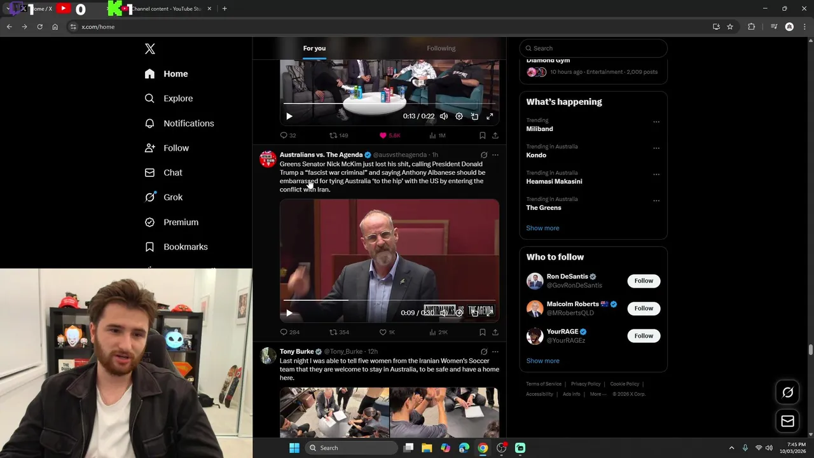Open Explore in the sidebar
The height and width of the screenshot is (458, 814).
coord(169,99)
